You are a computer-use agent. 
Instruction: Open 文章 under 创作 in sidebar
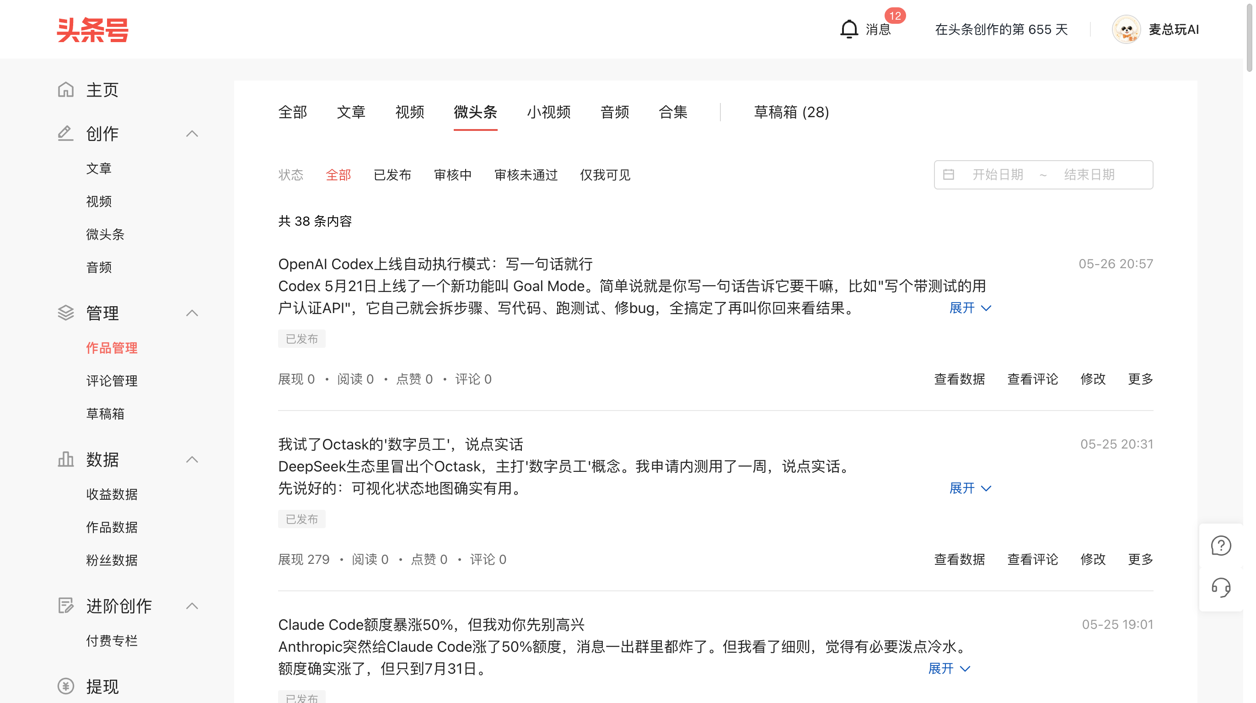[x=99, y=168]
